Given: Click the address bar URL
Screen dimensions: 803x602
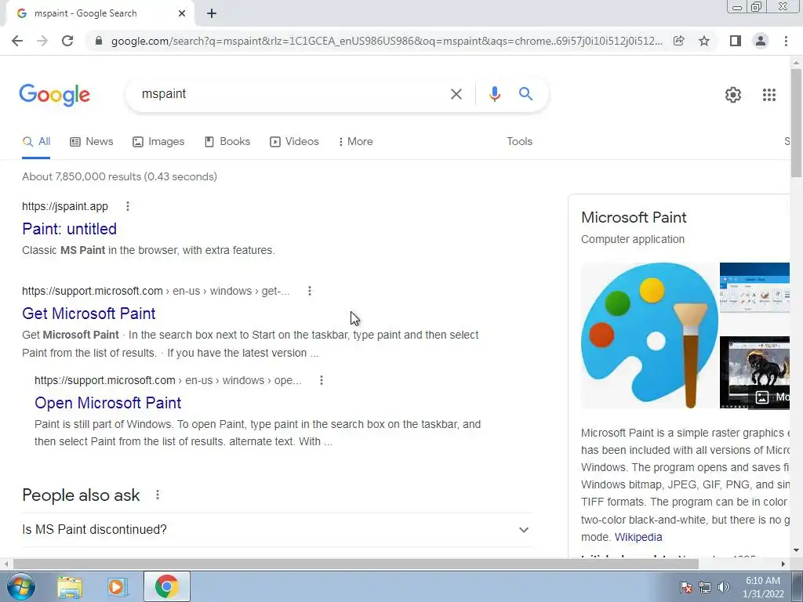Looking at the screenshot, I should [x=386, y=41].
